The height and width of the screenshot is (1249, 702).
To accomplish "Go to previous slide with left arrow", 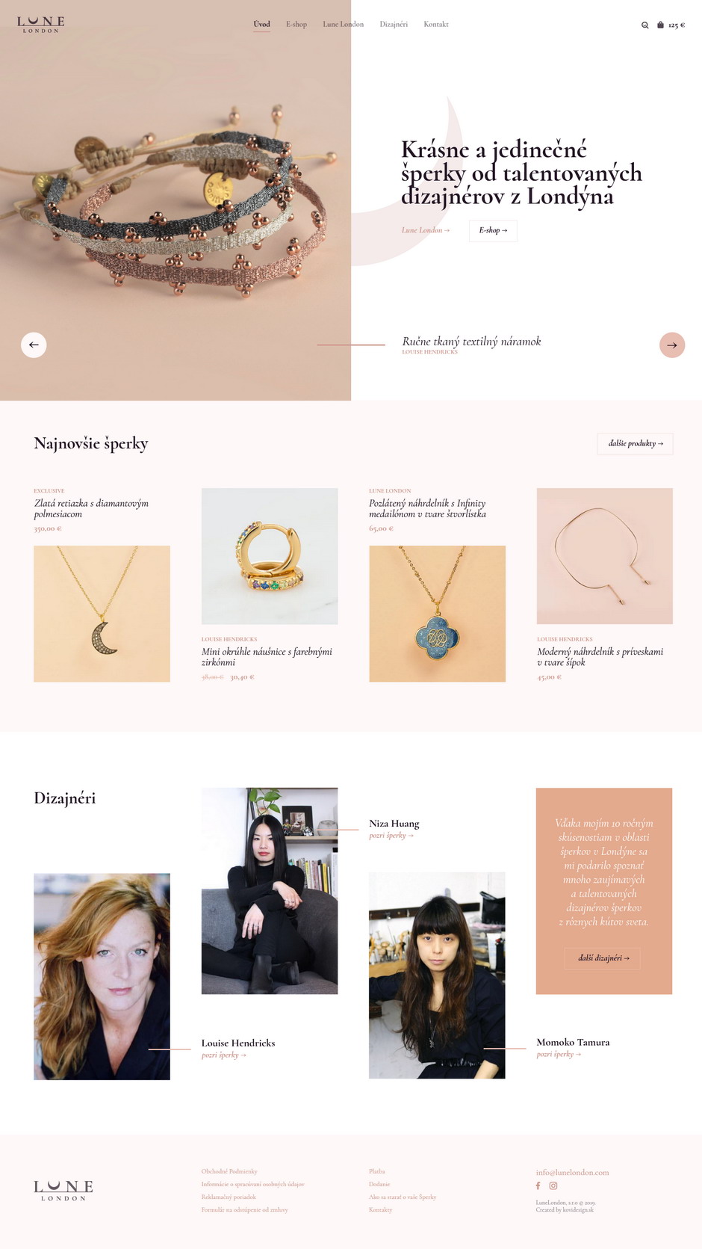I will point(34,345).
